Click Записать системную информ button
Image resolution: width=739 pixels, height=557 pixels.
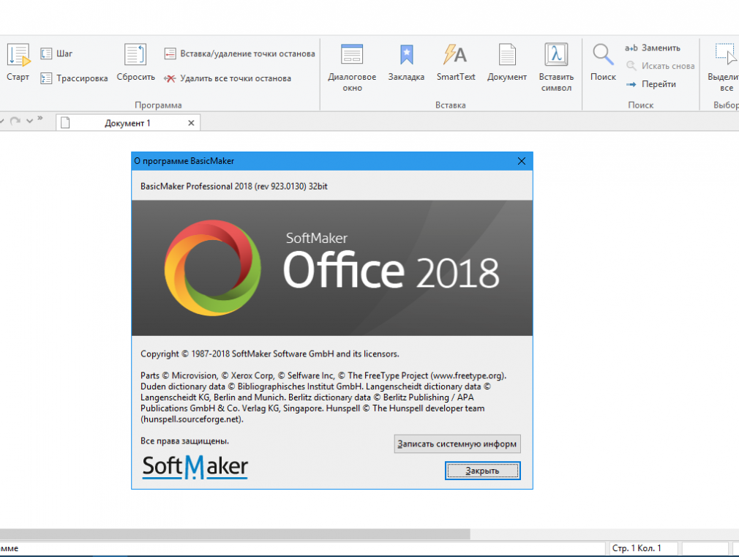(x=457, y=444)
